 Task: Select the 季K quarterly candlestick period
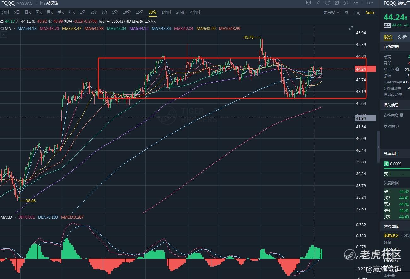(x=61, y=12)
